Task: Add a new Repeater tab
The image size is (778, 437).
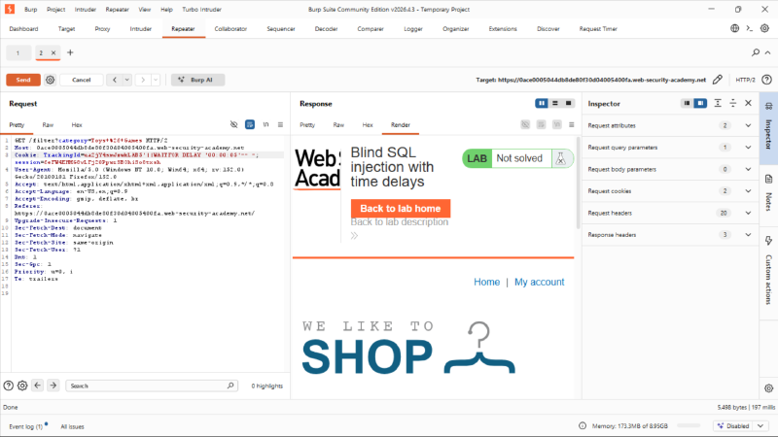Action: pyautogui.click(x=70, y=52)
